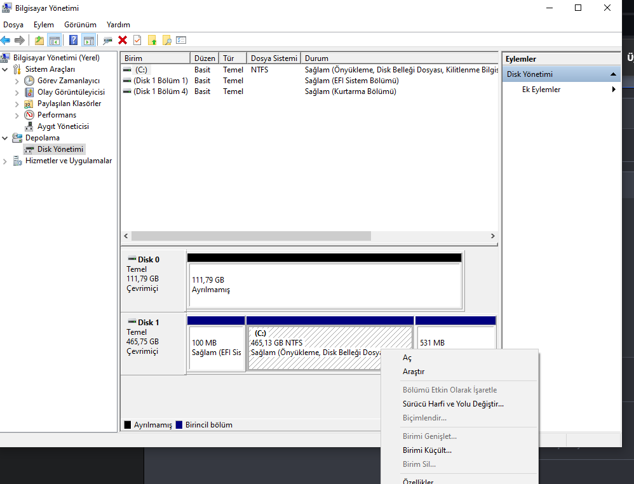Open the Dosya menu
This screenshot has width=634, height=484.
point(13,25)
